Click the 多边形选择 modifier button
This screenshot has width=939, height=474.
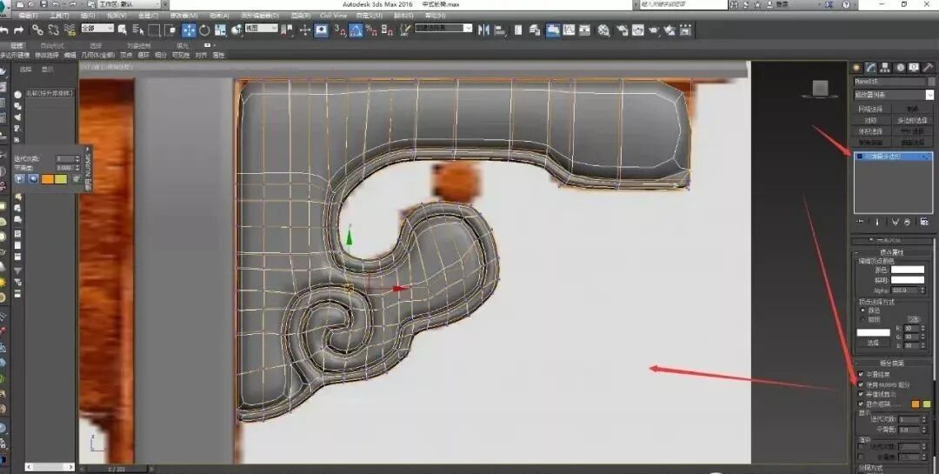tap(912, 120)
